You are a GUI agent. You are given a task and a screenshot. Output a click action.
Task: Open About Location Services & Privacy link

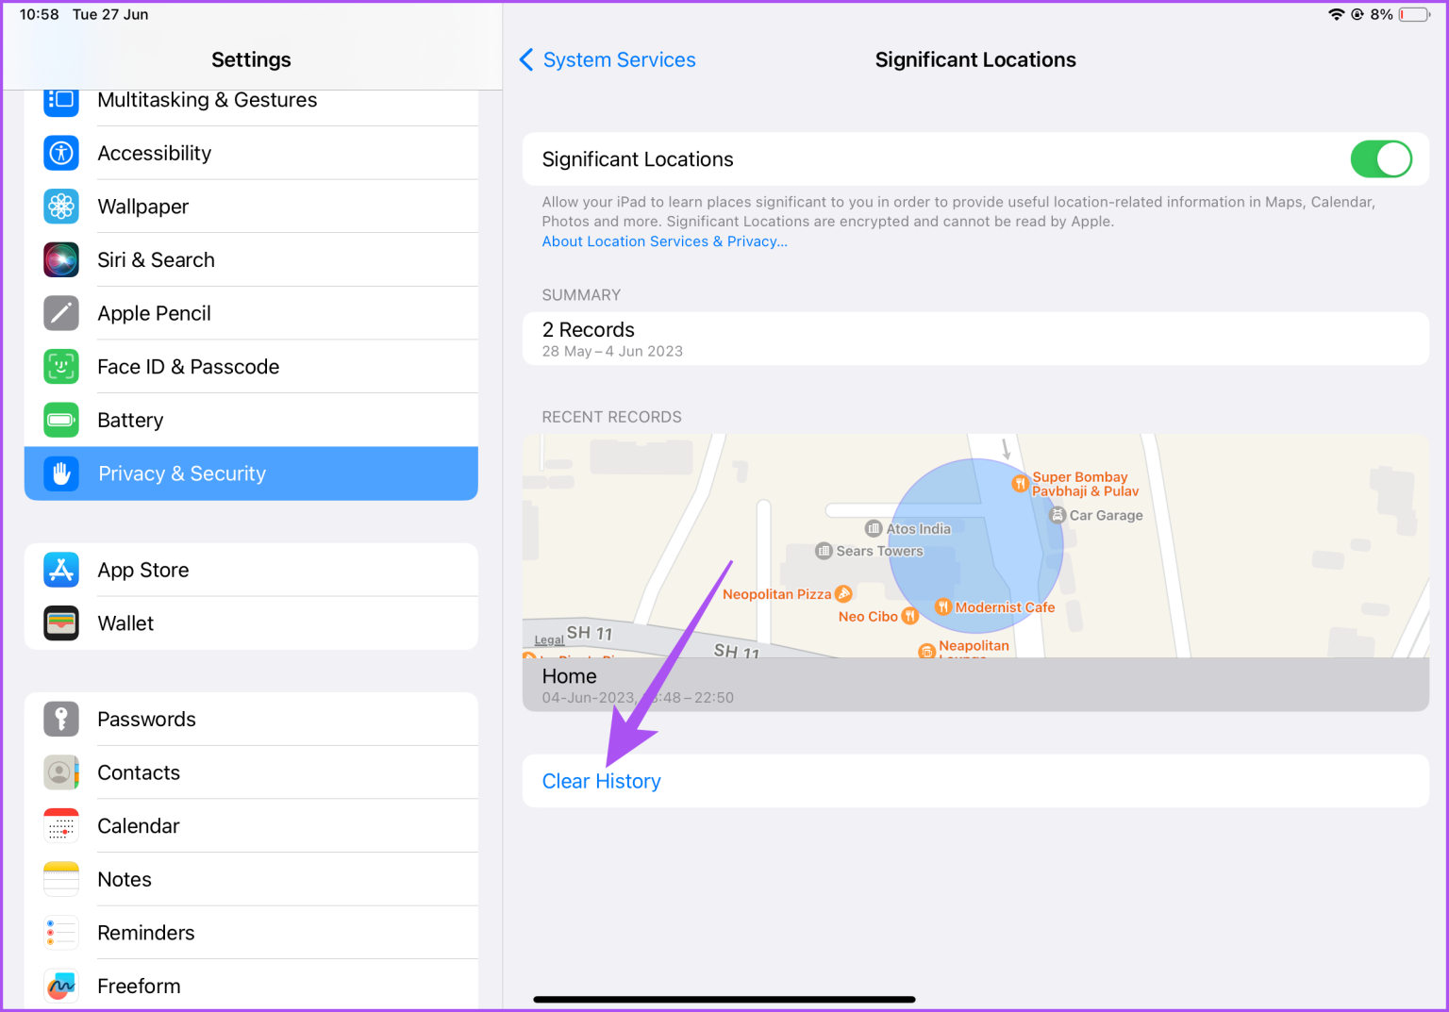(664, 241)
